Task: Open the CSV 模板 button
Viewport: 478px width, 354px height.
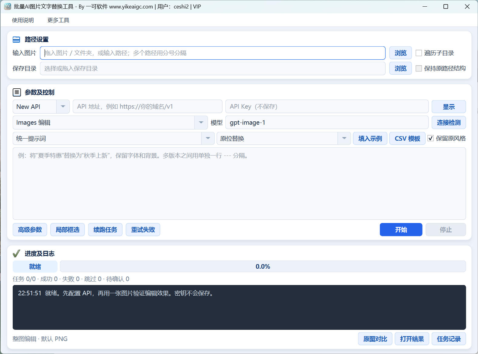Action: point(407,138)
